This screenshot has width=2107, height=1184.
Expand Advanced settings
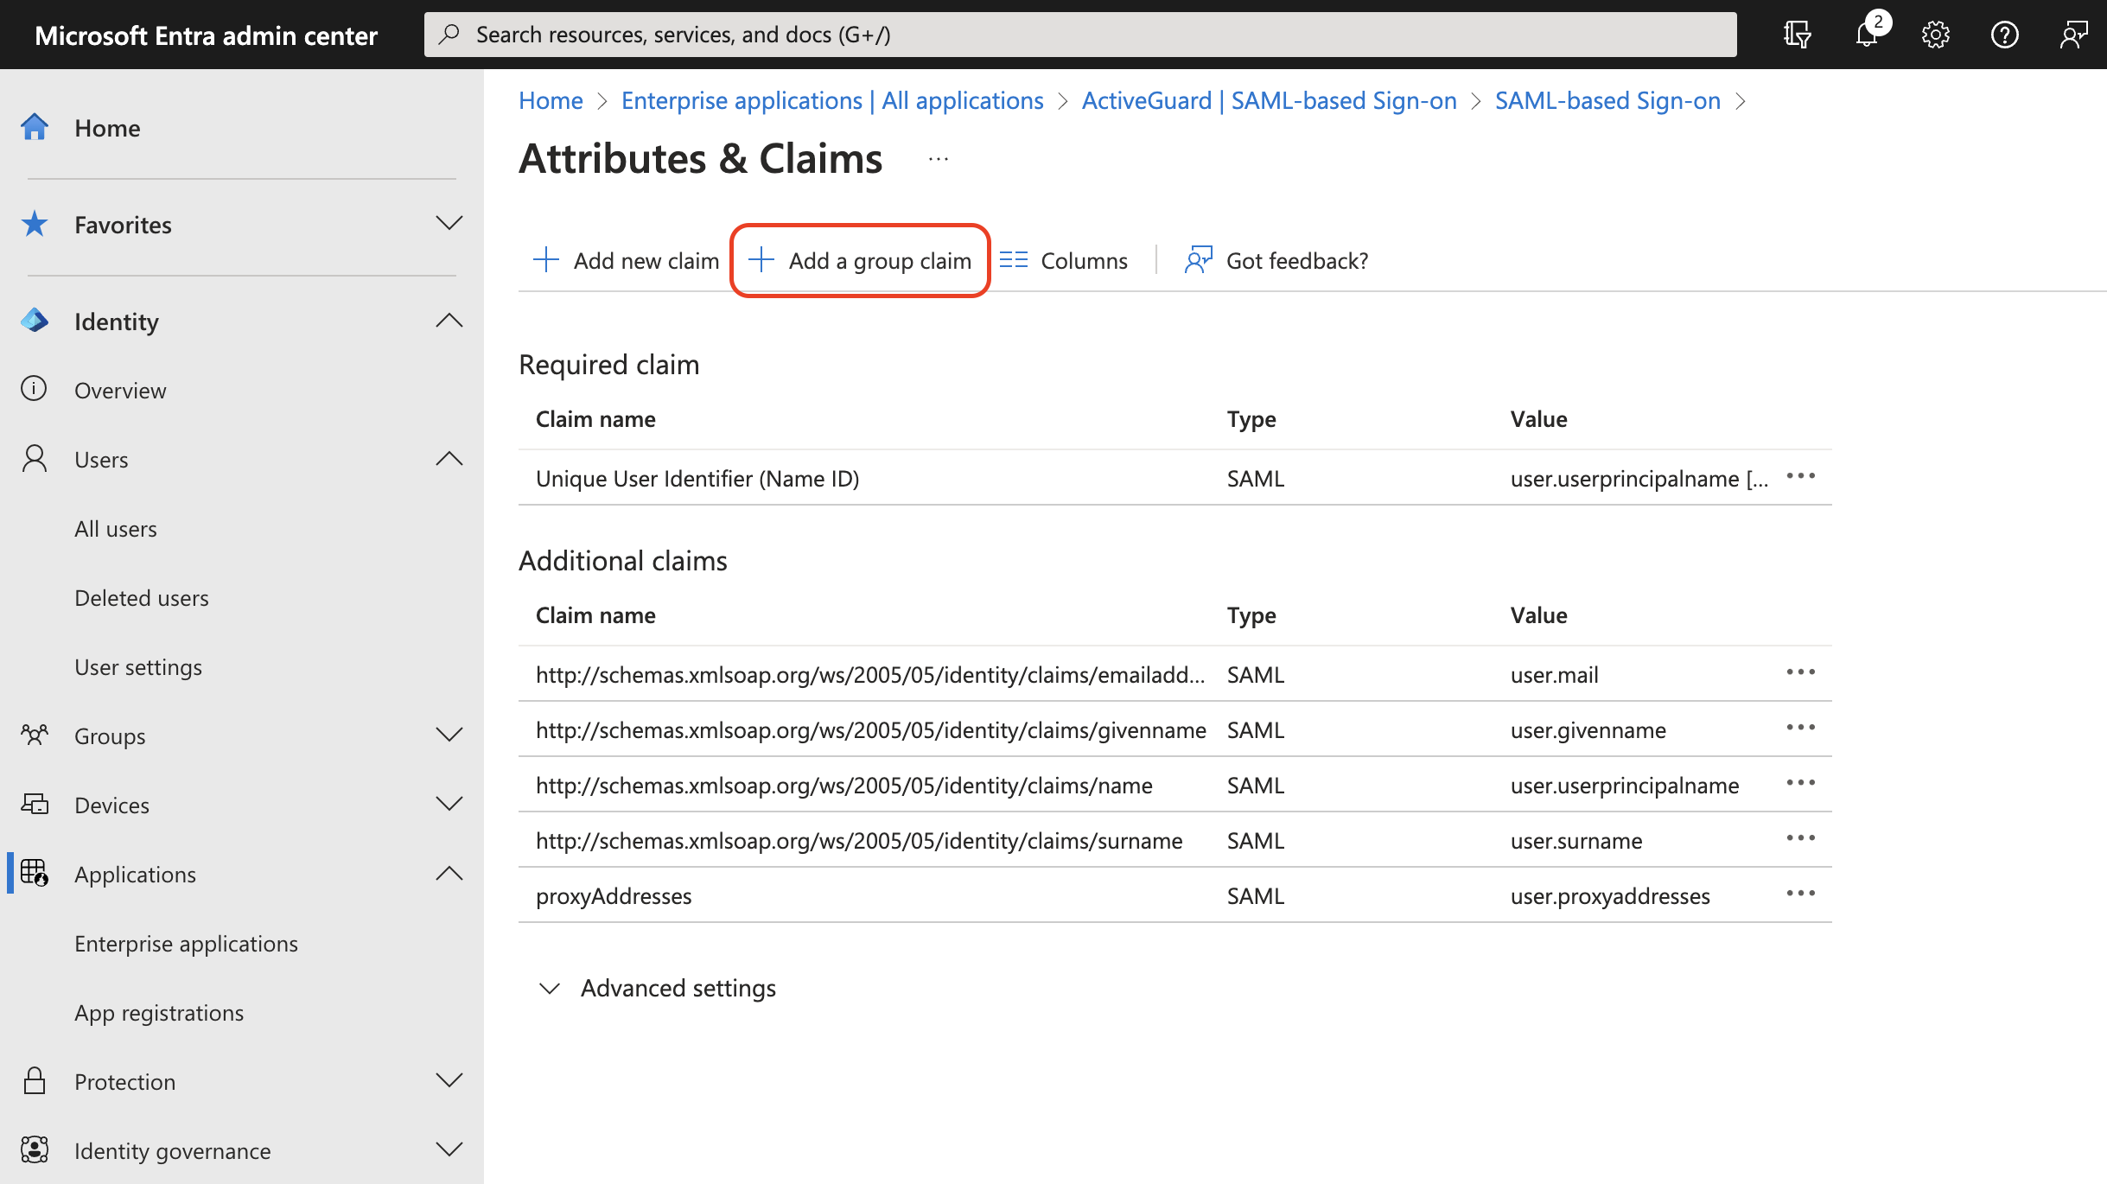[657, 988]
